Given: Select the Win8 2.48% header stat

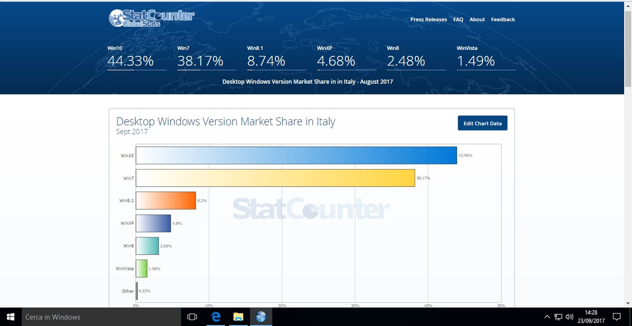Looking at the screenshot, I should (417, 57).
